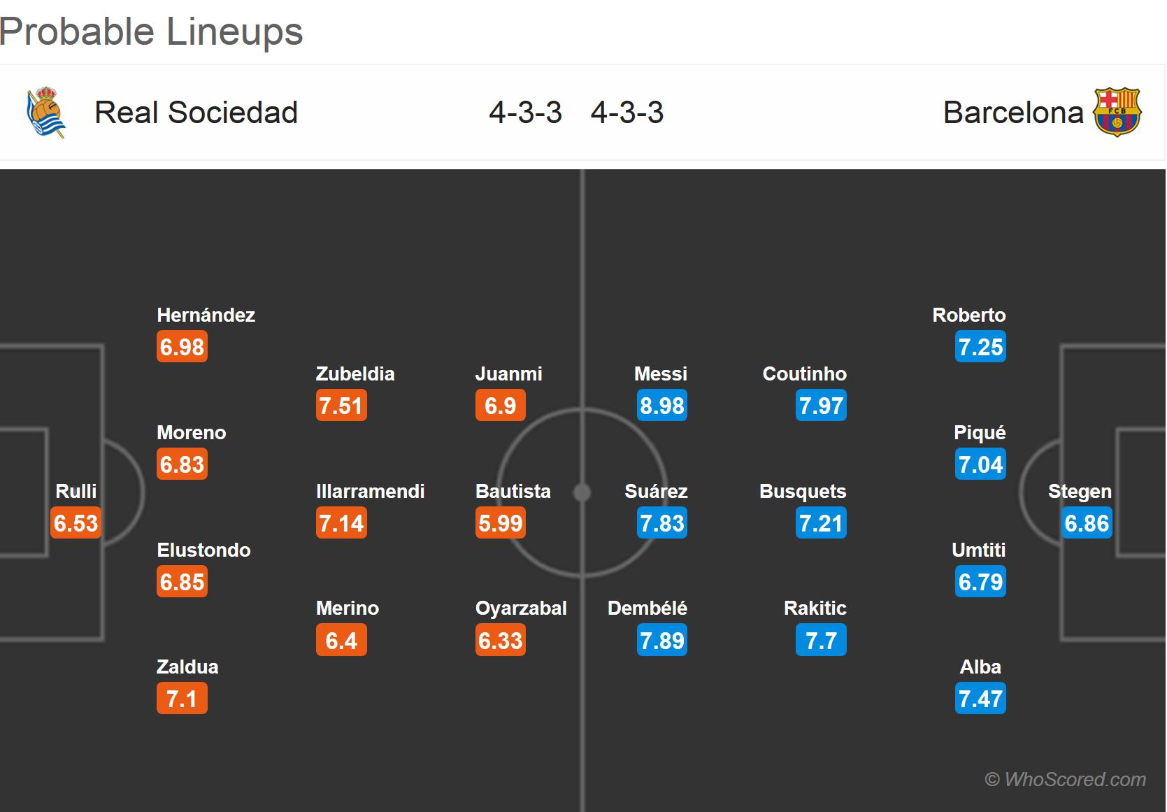Click player name Suárez
The width and height of the screenshot is (1167, 812).
tap(656, 491)
